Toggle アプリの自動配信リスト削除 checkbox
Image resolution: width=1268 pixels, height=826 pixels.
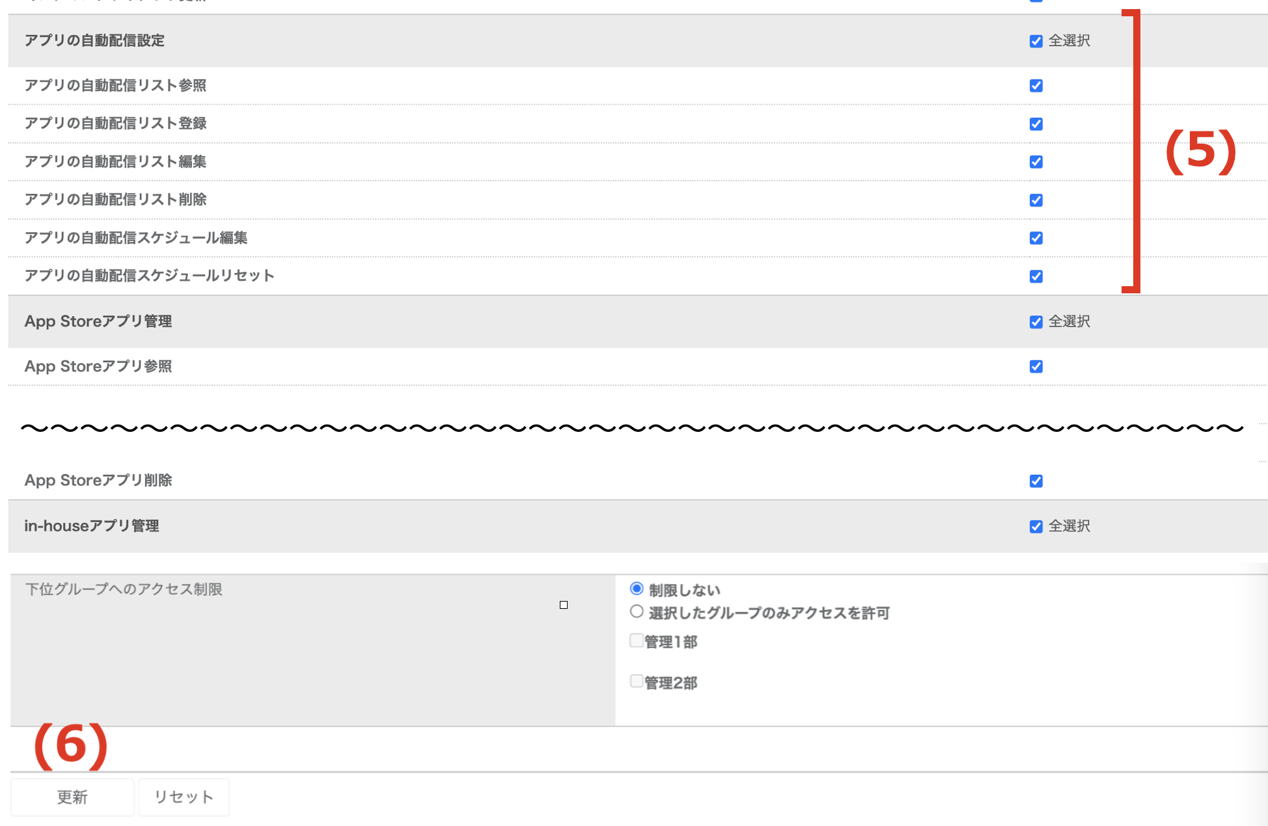(1036, 200)
